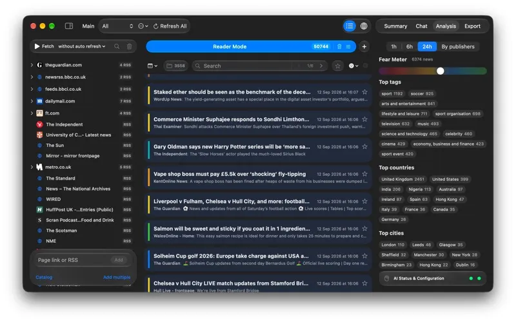Screen dimensions: 516x322
Task: Open the Summary tab
Action: 395,26
